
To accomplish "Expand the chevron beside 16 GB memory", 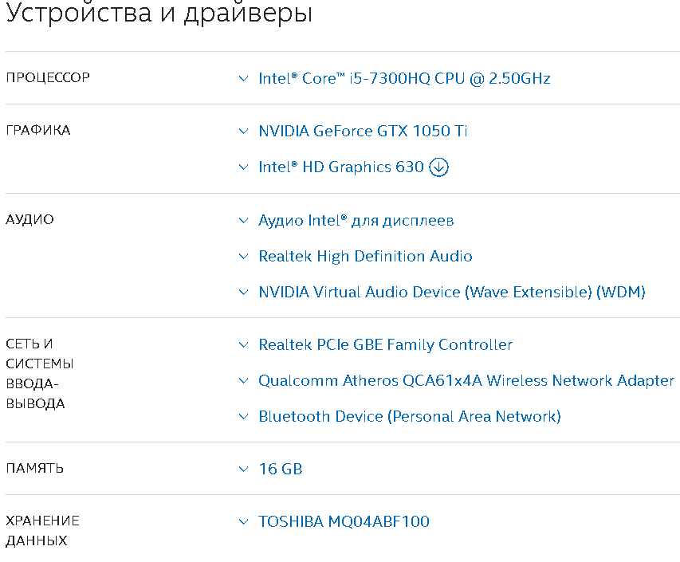I will (244, 470).
